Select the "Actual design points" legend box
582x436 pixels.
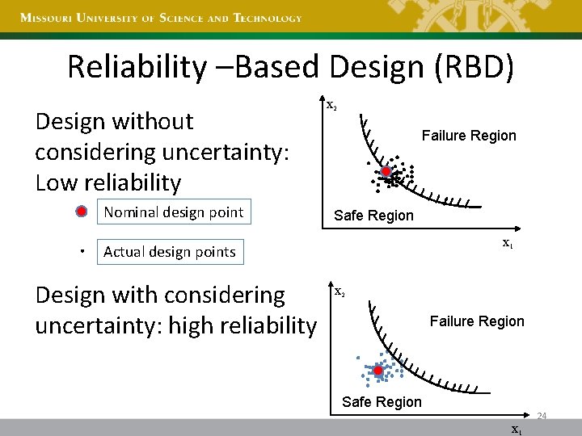click(x=171, y=252)
